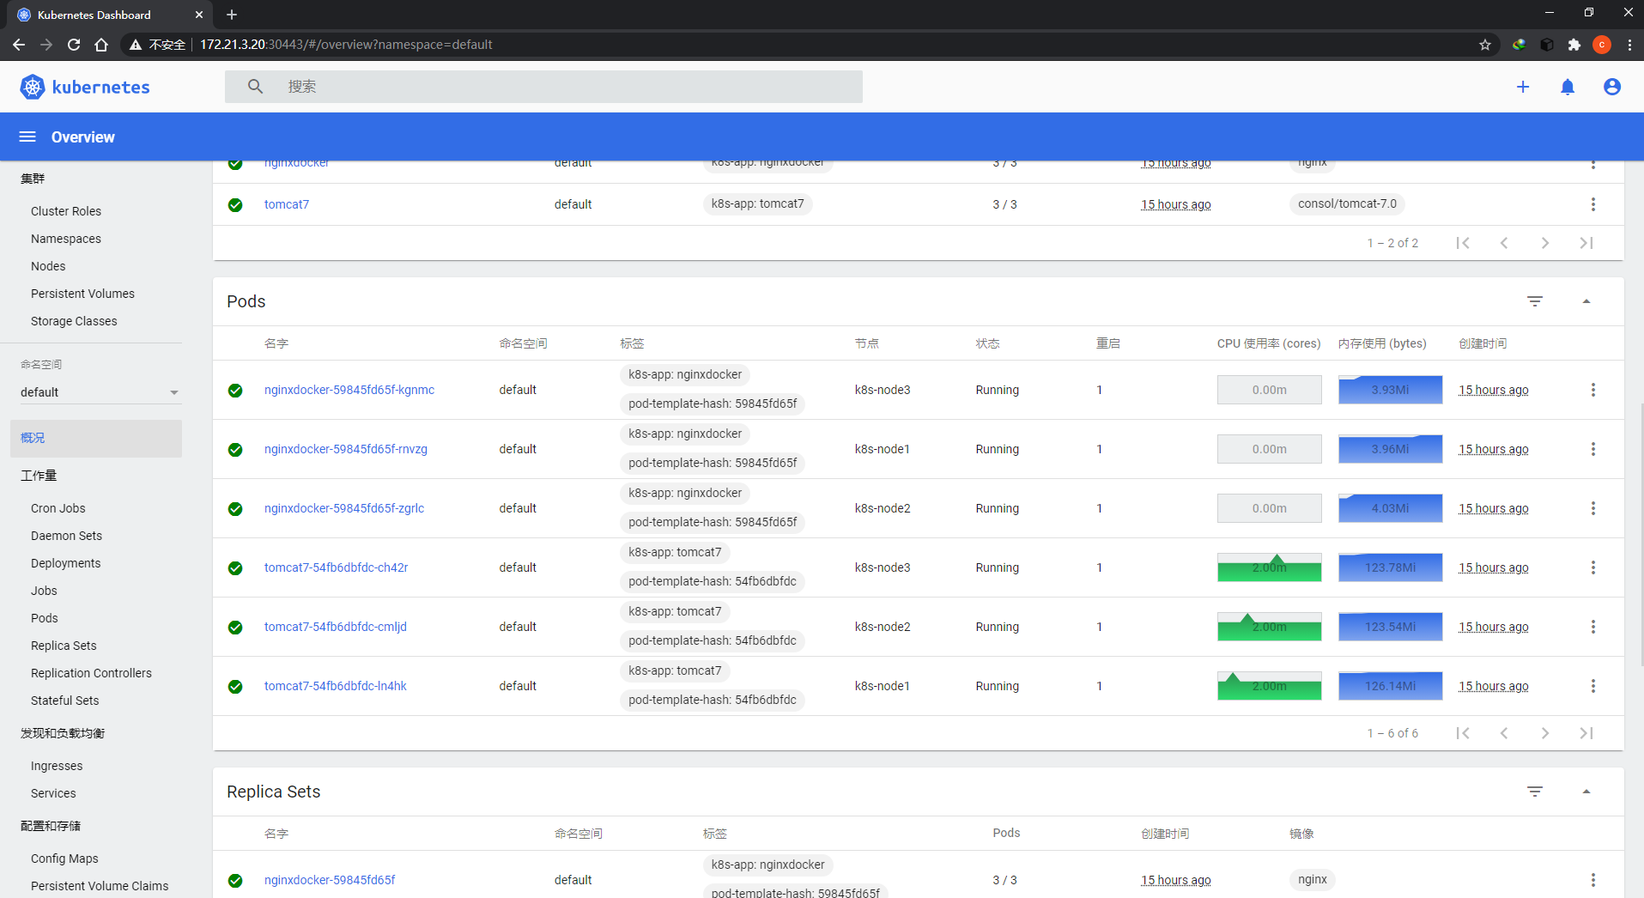Open Config Maps in sidebar
The height and width of the screenshot is (898, 1644).
coord(64,859)
